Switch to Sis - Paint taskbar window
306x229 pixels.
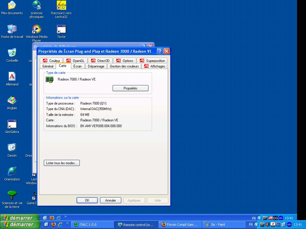[224, 225]
